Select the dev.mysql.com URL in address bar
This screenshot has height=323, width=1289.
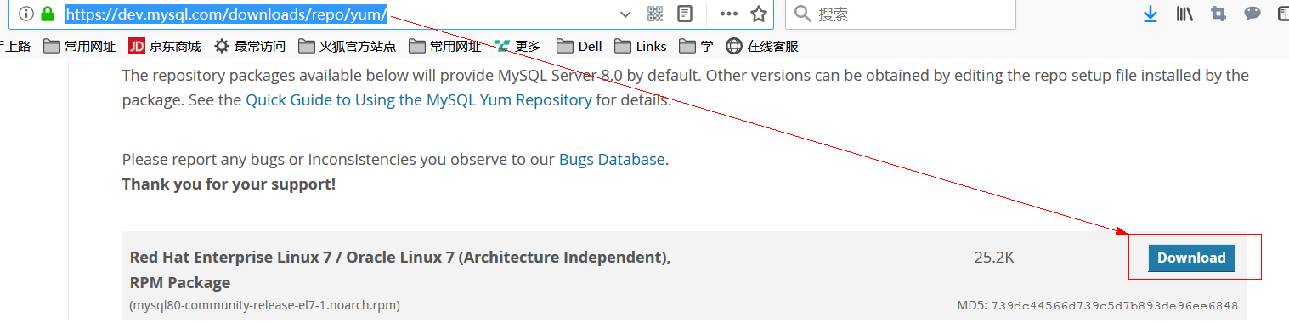click(227, 14)
